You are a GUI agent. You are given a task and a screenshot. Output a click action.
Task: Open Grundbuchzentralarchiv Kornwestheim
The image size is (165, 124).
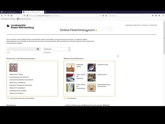[x=21, y=80]
